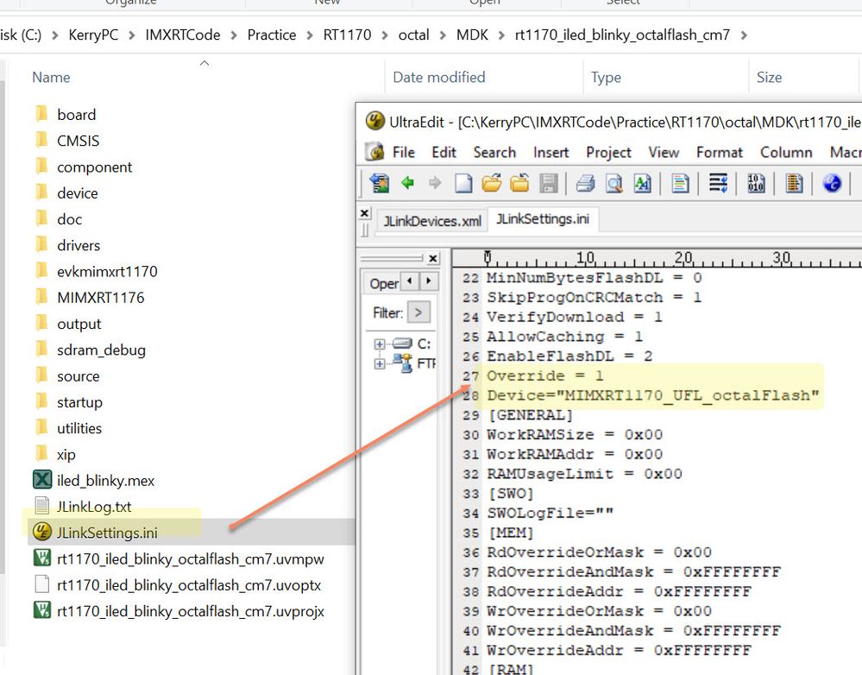862x675 pixels.
Task: Expand the FTP tree node
Action: pos(380,363)
